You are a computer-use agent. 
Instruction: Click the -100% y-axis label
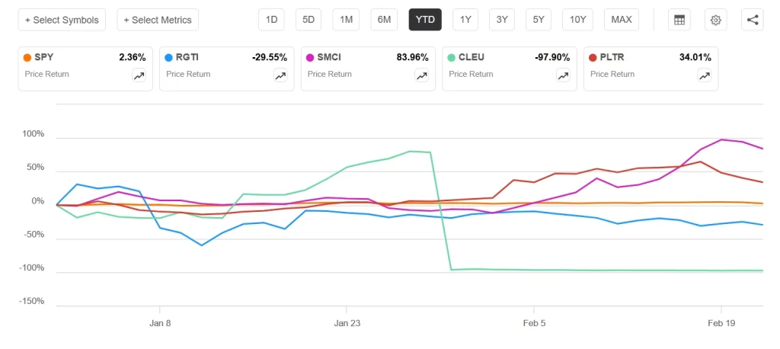(32, 268)
